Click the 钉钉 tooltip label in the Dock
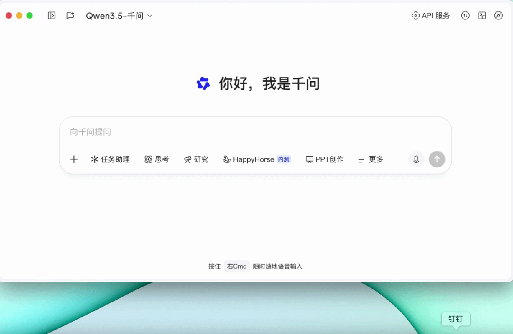Image resolution: width=513 pixels, height=334 pixels. click(456, 319)
